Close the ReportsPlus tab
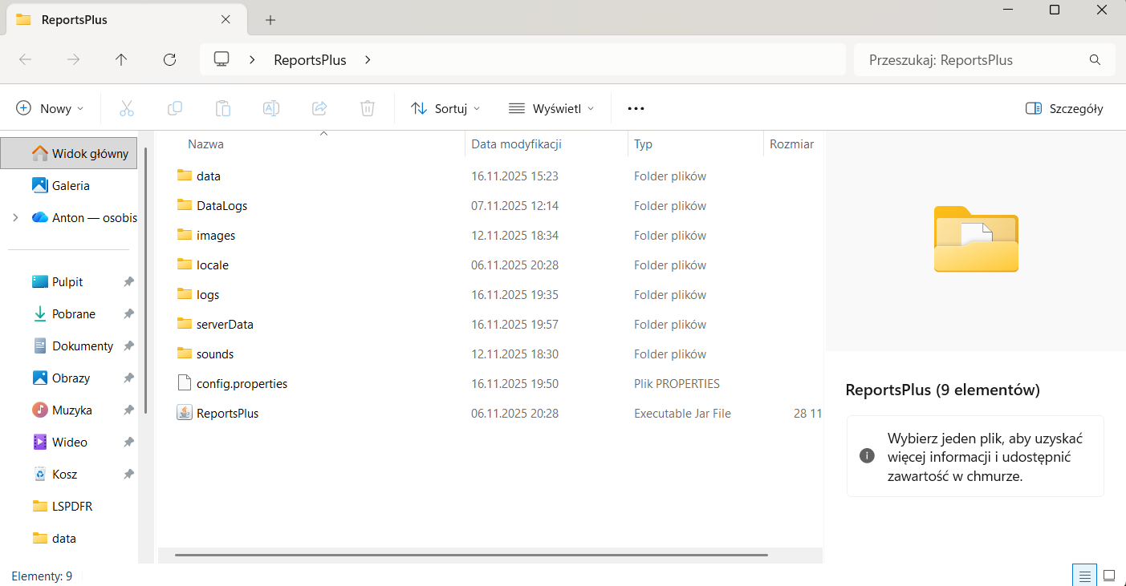This screenshot has width=1126, height=586. tap(226, 19)
